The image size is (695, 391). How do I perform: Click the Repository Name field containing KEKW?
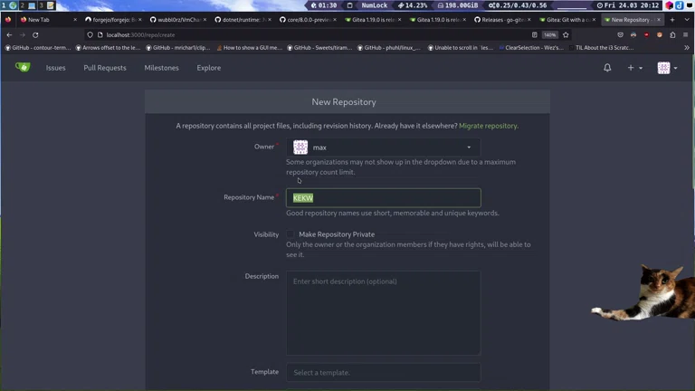click(x=384, y=197)
